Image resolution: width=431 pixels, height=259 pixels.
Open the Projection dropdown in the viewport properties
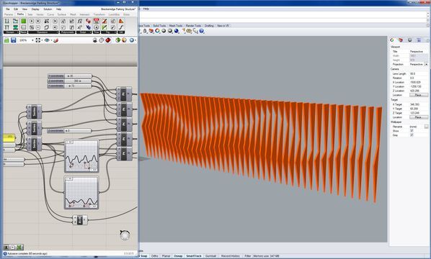[426, 64]
